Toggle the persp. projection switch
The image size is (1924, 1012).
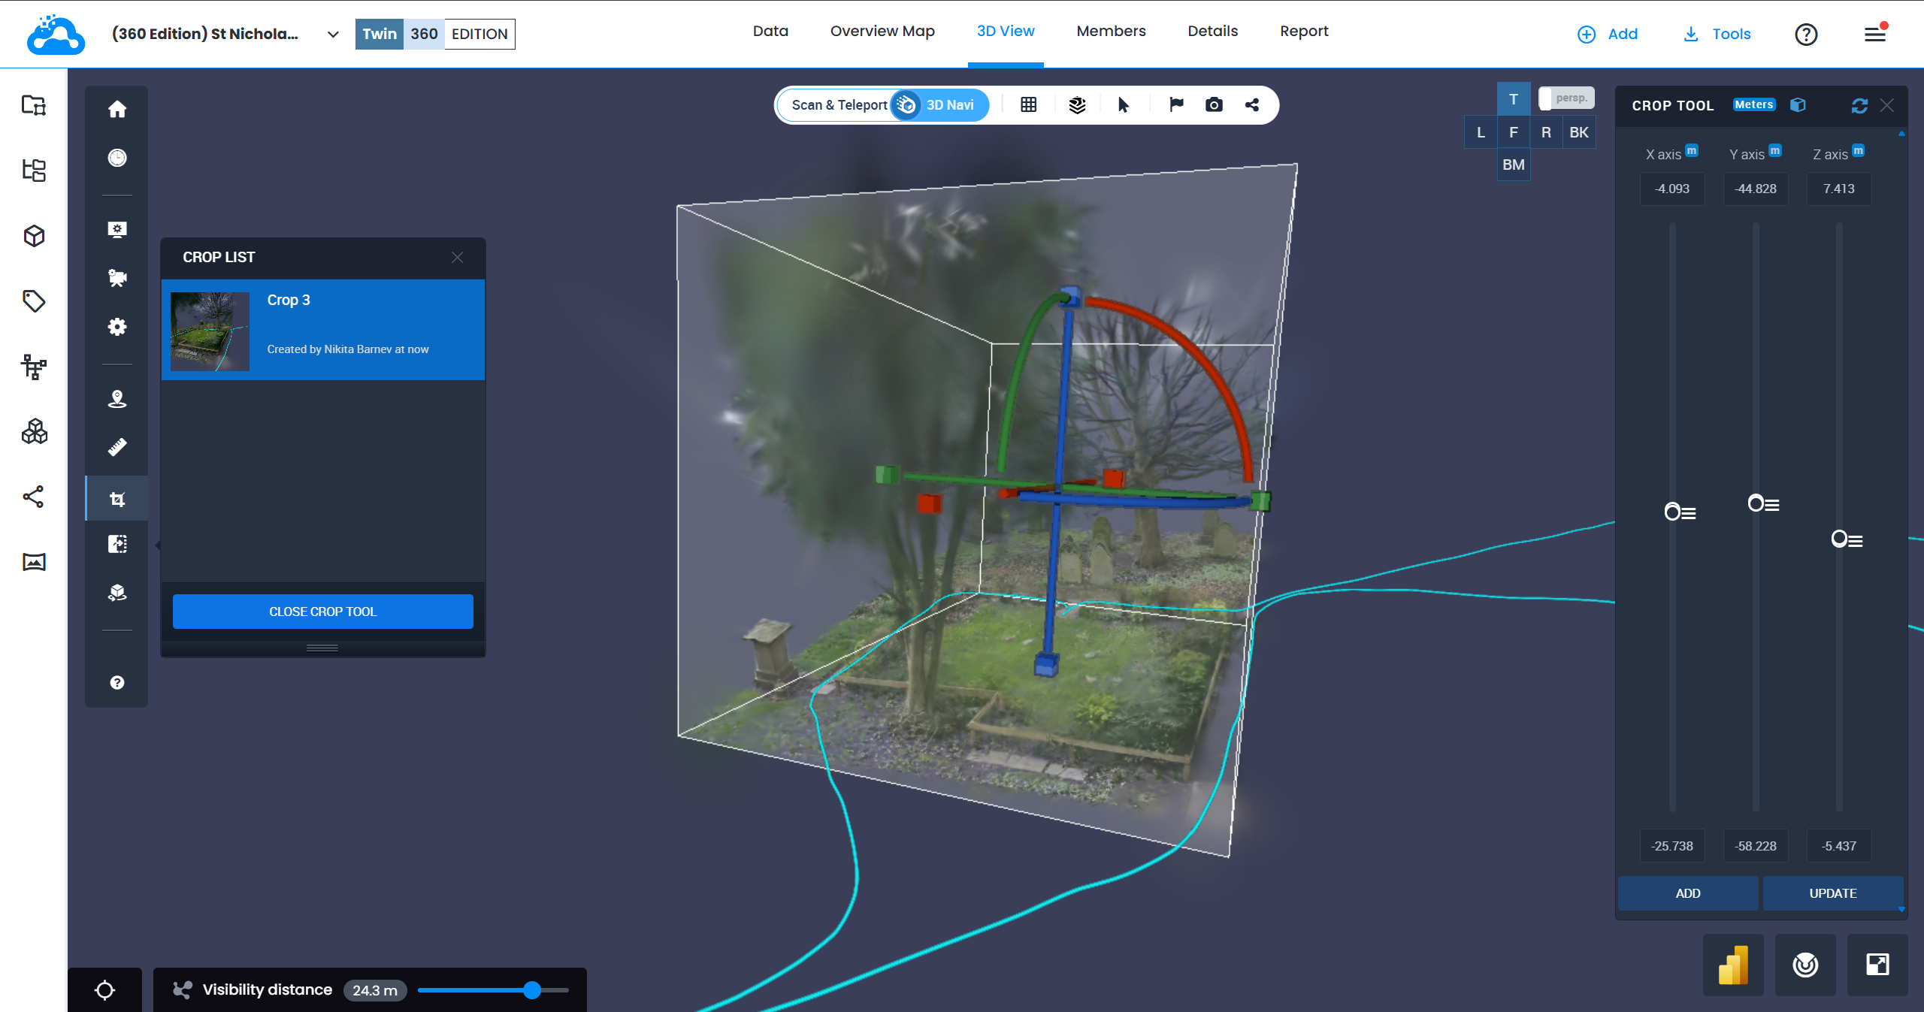coord(1566,98)
